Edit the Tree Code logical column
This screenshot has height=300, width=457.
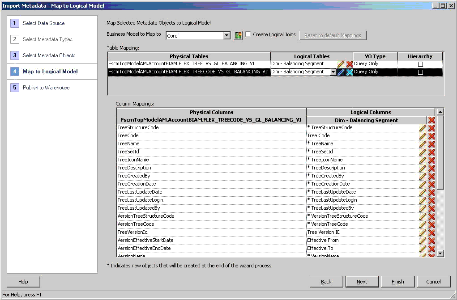pyautogui.click(x=423, y=136)
